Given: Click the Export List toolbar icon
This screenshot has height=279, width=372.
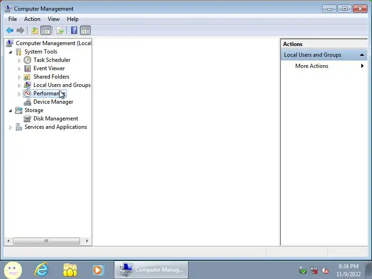Looking at the screenshot, I should pos(60,30).
